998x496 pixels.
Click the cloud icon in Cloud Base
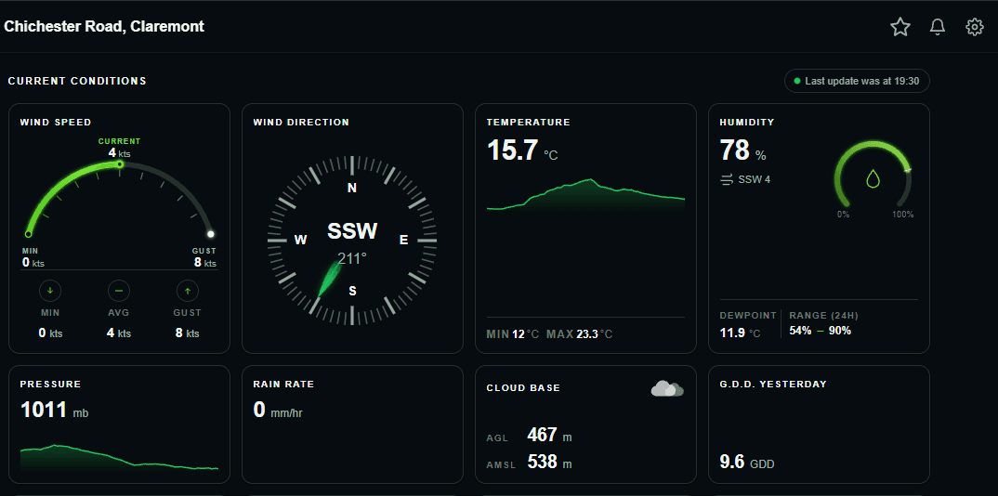coord(667,388)
